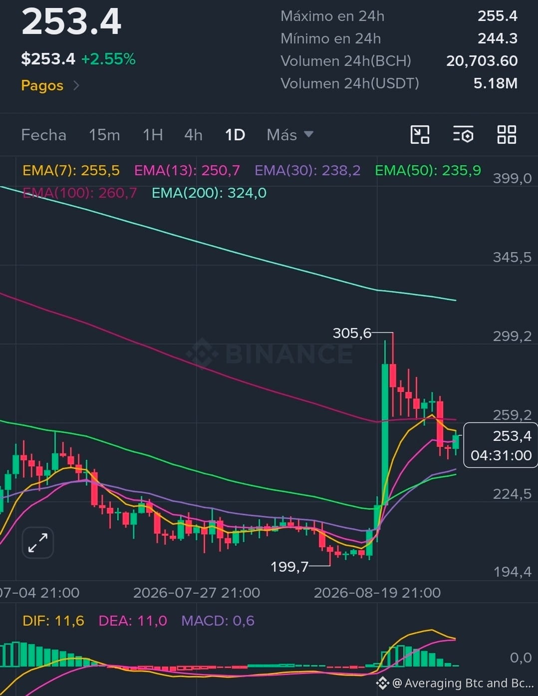Open the Pagos chevron arrow
Viewport: 538px width, 696px height.
pos(76,85)
